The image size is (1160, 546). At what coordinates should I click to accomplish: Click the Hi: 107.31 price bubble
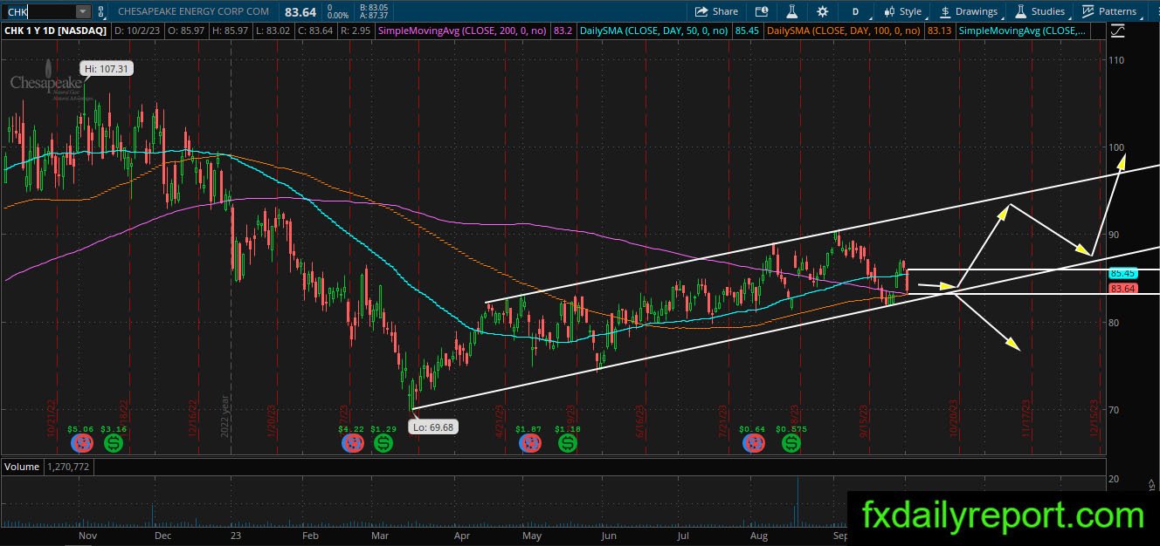coord(106,68)
